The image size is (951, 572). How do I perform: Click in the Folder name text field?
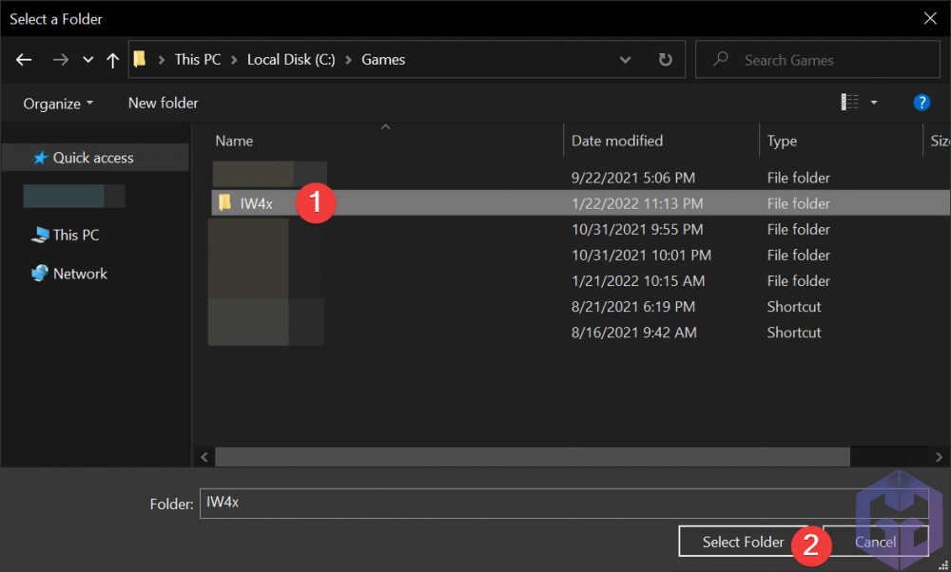pyautogui.click(x=523, y=503)
